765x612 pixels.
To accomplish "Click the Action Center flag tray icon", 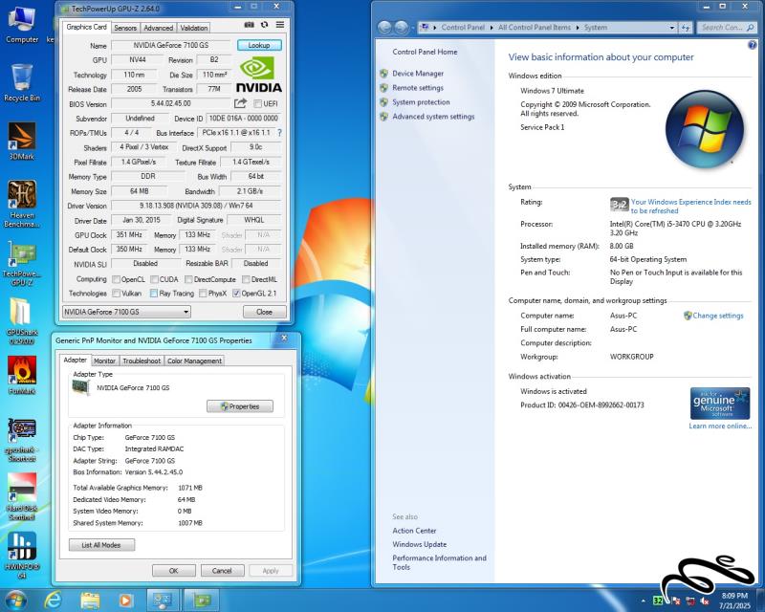I will coord(676,601).
